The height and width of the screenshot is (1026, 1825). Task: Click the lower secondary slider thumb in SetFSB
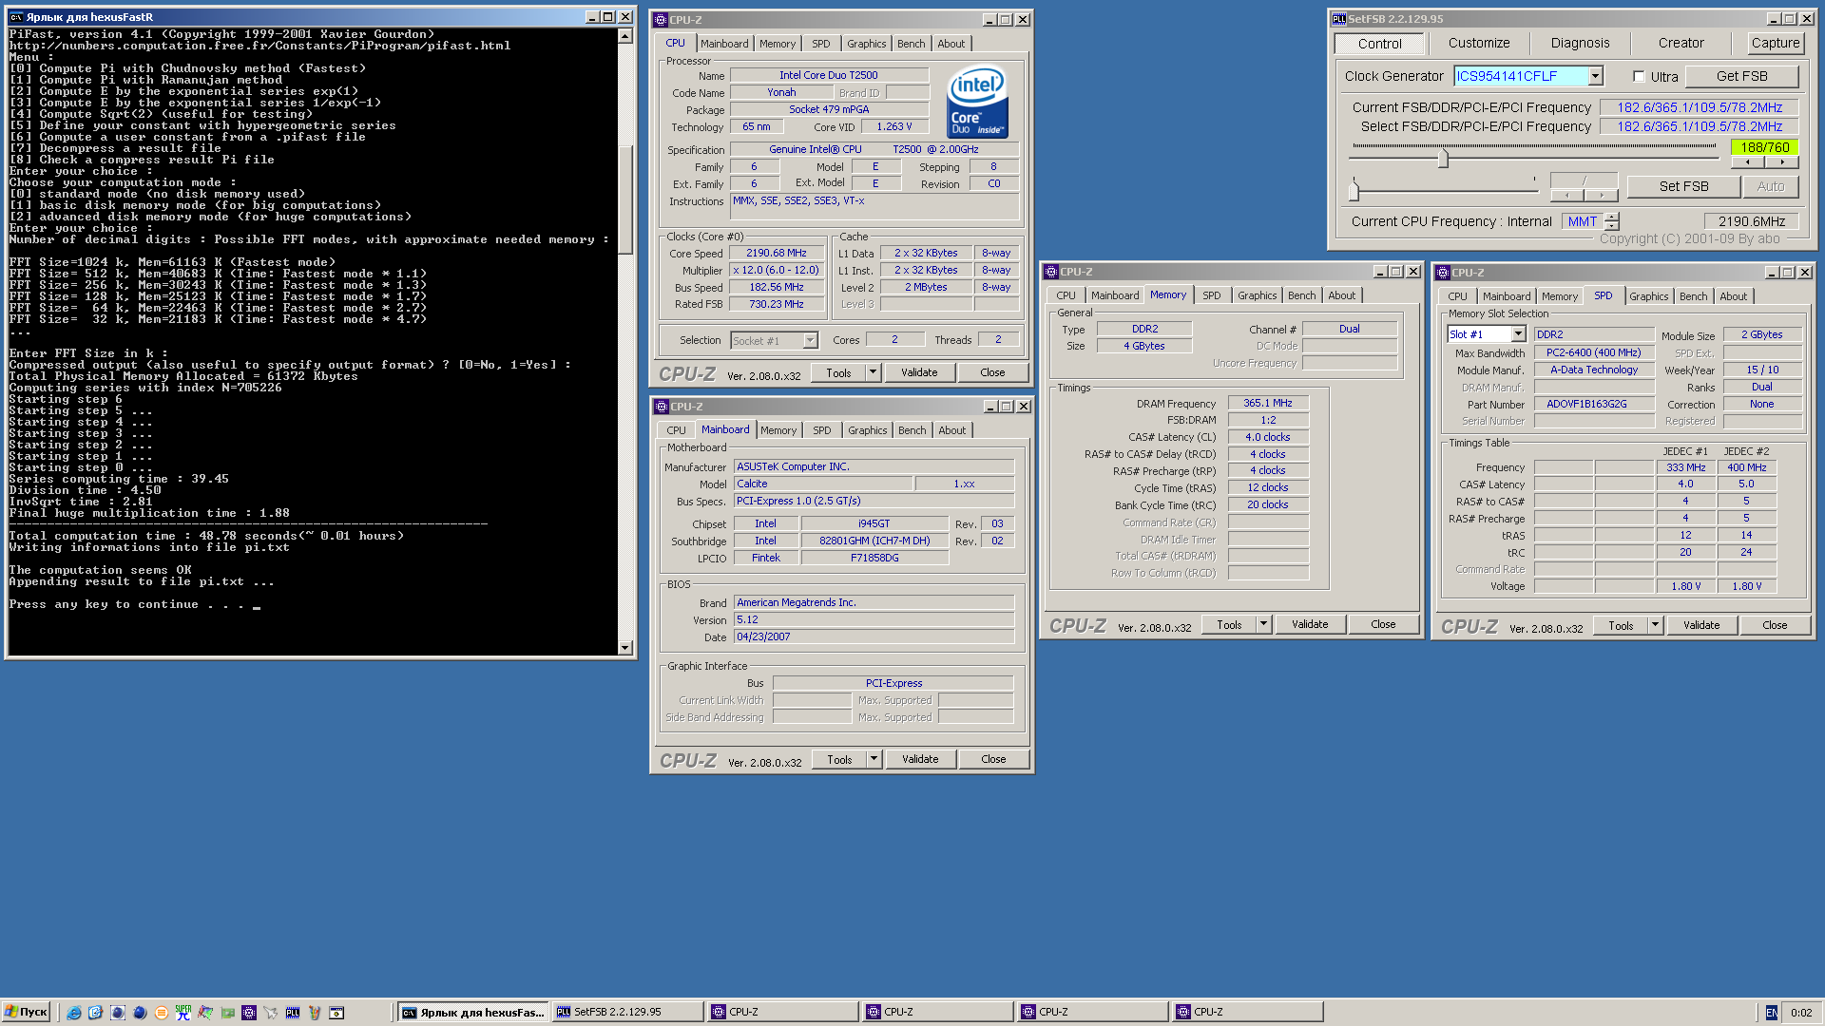click(1354, 190)
